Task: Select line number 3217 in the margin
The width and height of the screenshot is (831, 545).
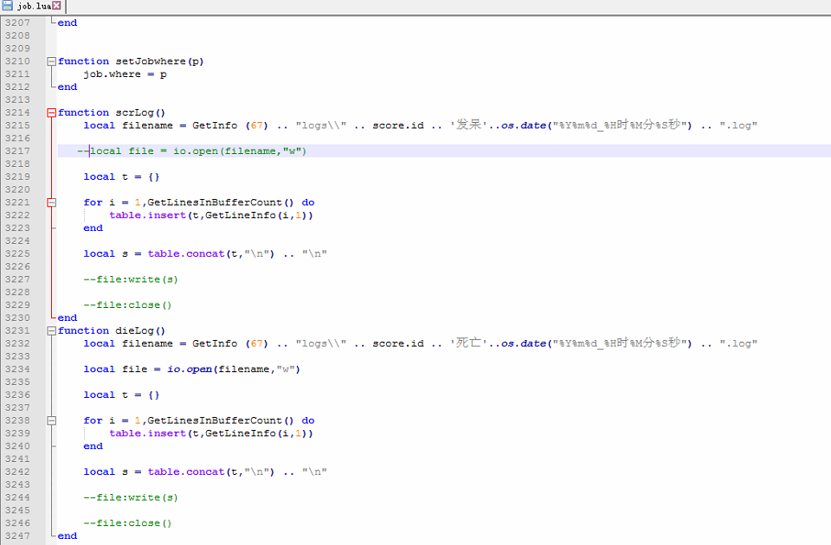Action: pos(17,151)
